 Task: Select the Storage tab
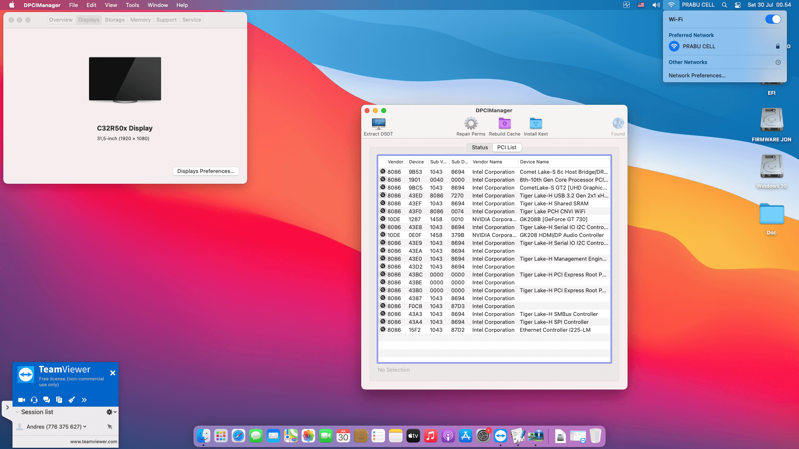click(114, 20)
